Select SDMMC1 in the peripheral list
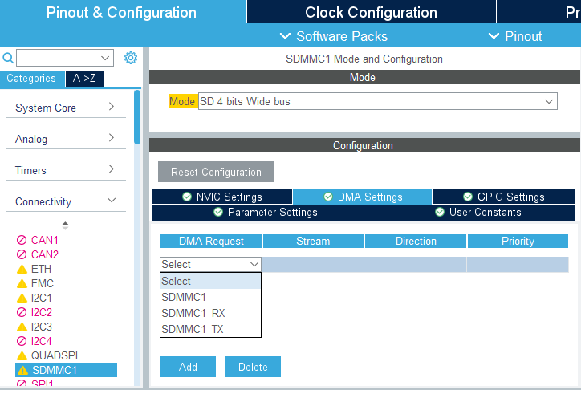This screenshot has height=394, width=581. pyautogui.click(x=66, y=370)
